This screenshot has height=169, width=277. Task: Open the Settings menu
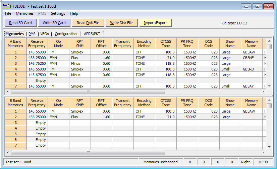pyautogui.click(x=58, y=13)
